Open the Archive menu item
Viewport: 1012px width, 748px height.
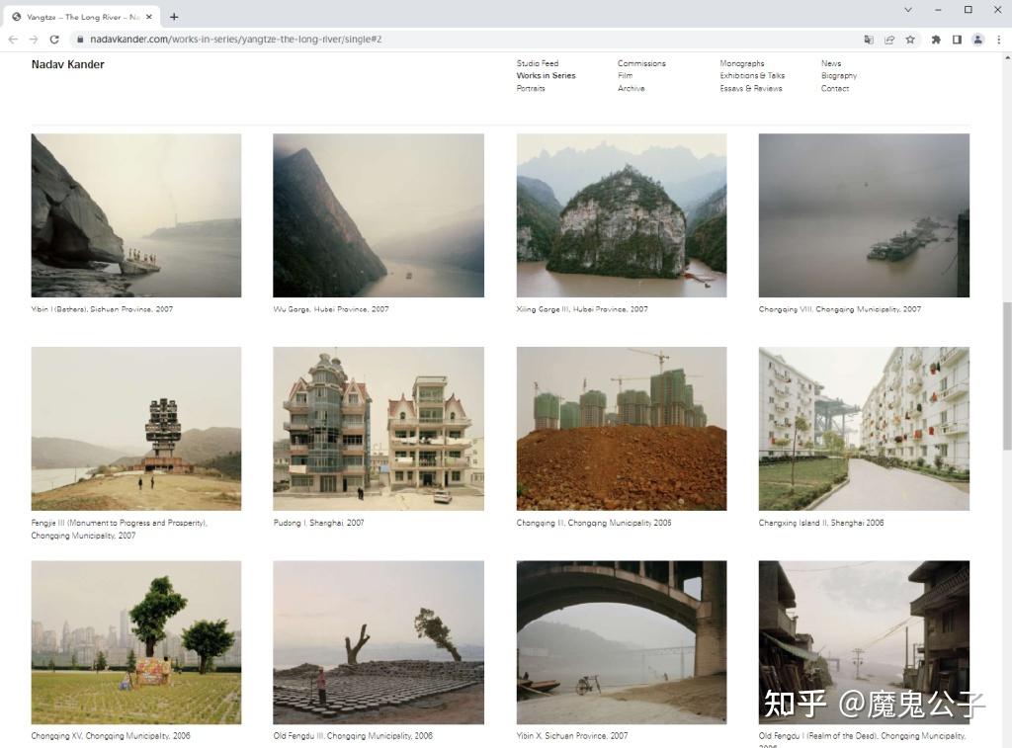(x=632, y=88)
